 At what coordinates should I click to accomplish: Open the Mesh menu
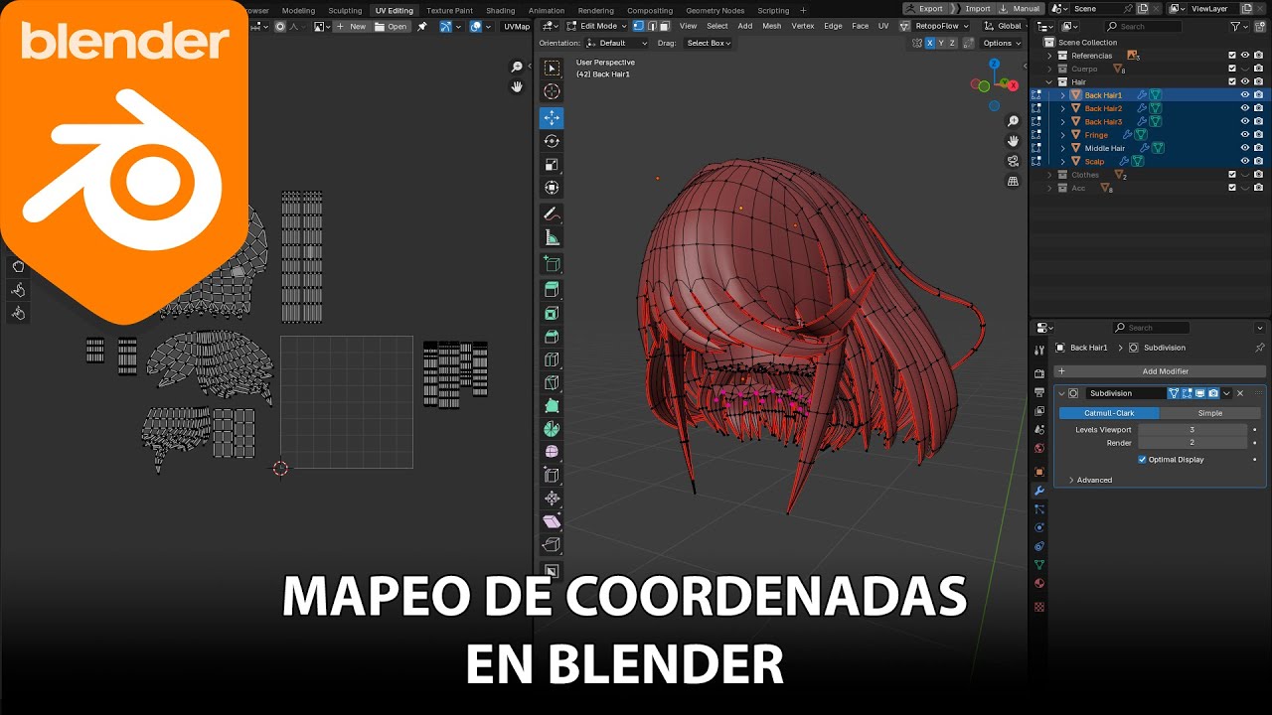pos(771,26)
